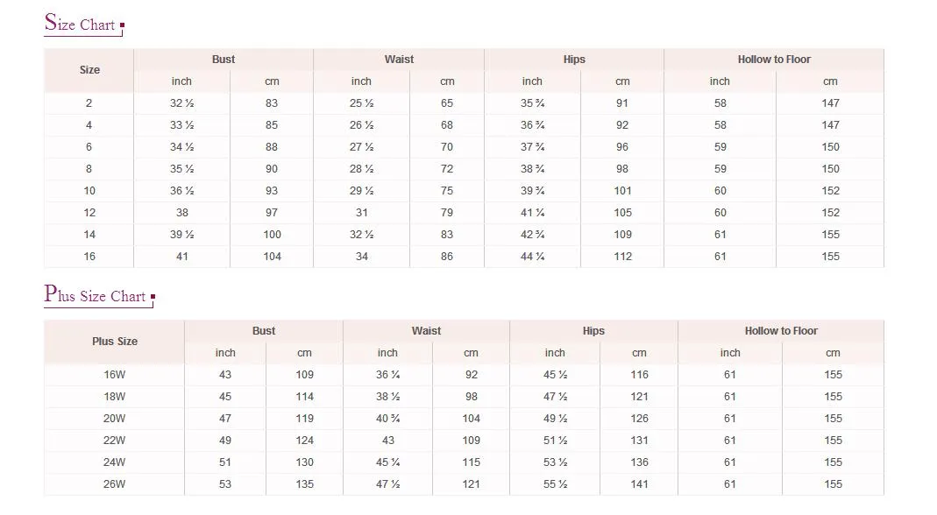Click the Plus Size Chart heading
Screen dimensions: 937x515
(96, 295)
